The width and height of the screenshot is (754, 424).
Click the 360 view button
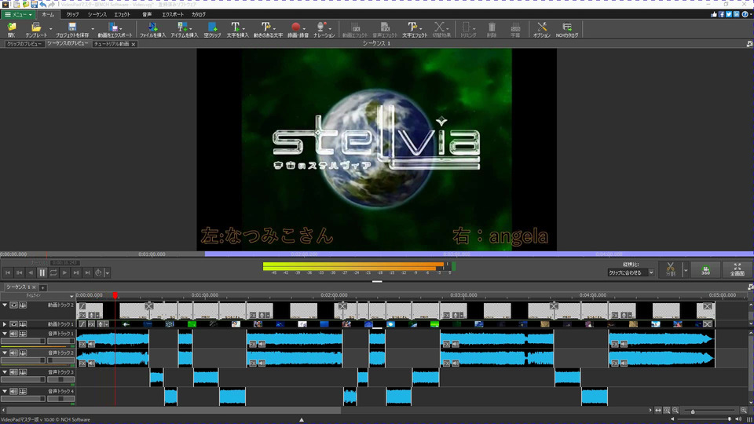pyautogui.click(x=705, y=269)
